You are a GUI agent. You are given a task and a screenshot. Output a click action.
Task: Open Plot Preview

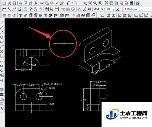click(x=26, y=3)
